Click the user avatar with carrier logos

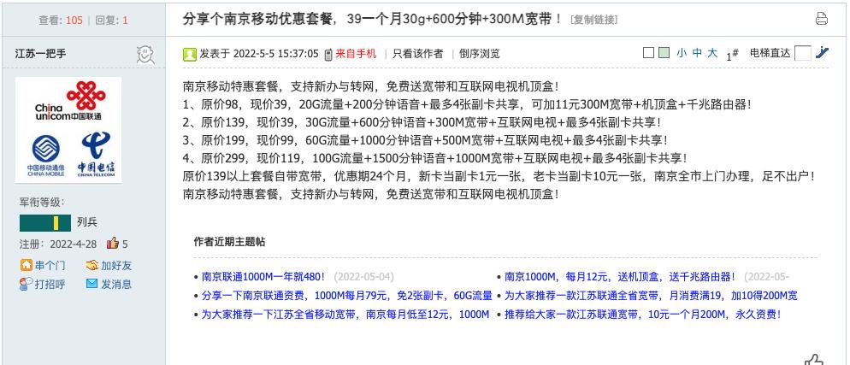click(x=68, y=130)
